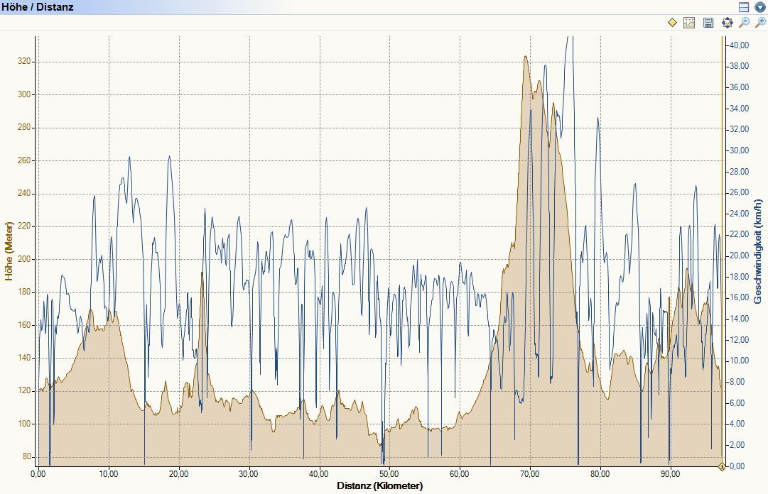Click the 0,00 distance axis tick label

[x=38, y=473]
